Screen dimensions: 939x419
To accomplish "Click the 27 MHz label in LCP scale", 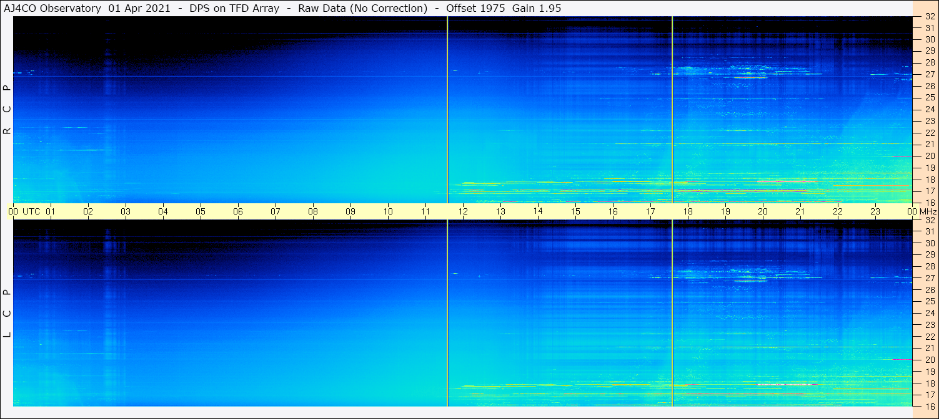I will (929, 278).
